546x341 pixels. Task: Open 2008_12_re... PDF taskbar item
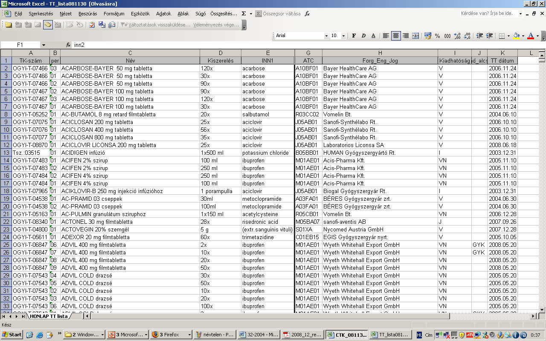(x=302, y=335)
